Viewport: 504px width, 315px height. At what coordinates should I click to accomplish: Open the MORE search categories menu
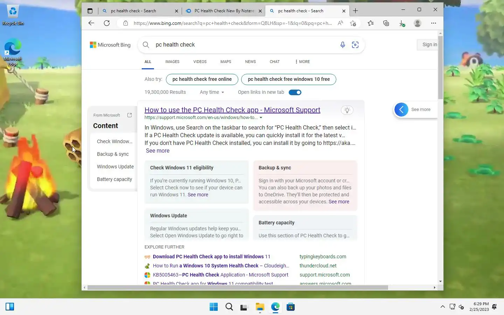[x=302, y=62]
